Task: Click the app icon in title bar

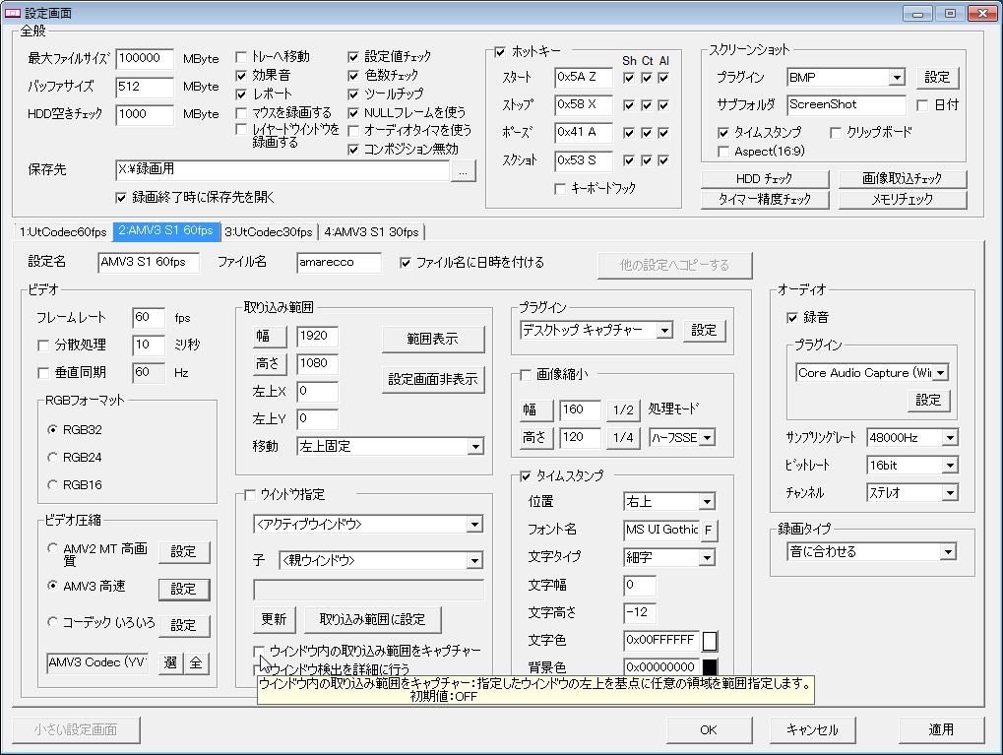Action: pyautogui.click(x=13, y=13)
